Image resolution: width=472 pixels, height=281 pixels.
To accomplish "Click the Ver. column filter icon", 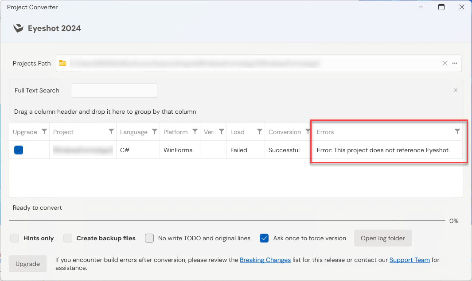I will coord(221,131).
